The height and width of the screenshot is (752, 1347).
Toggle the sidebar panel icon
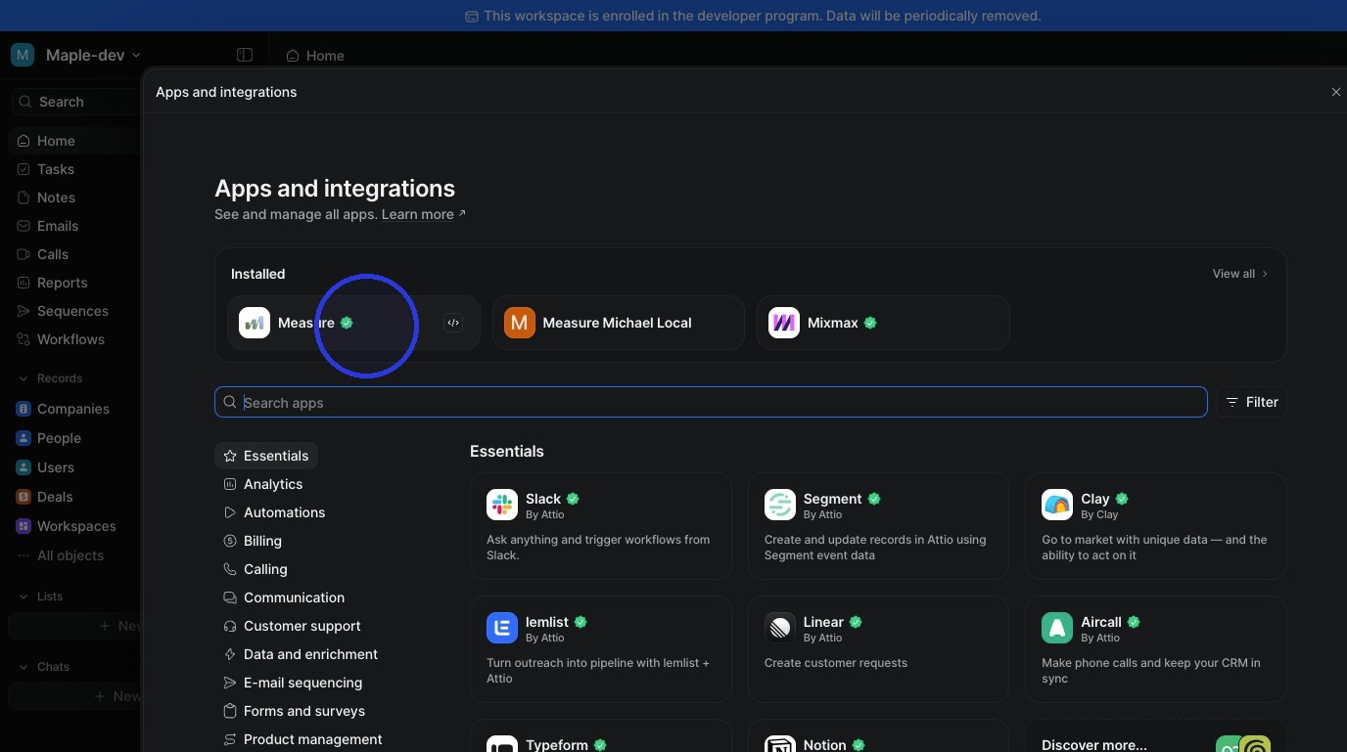(245, 55)
